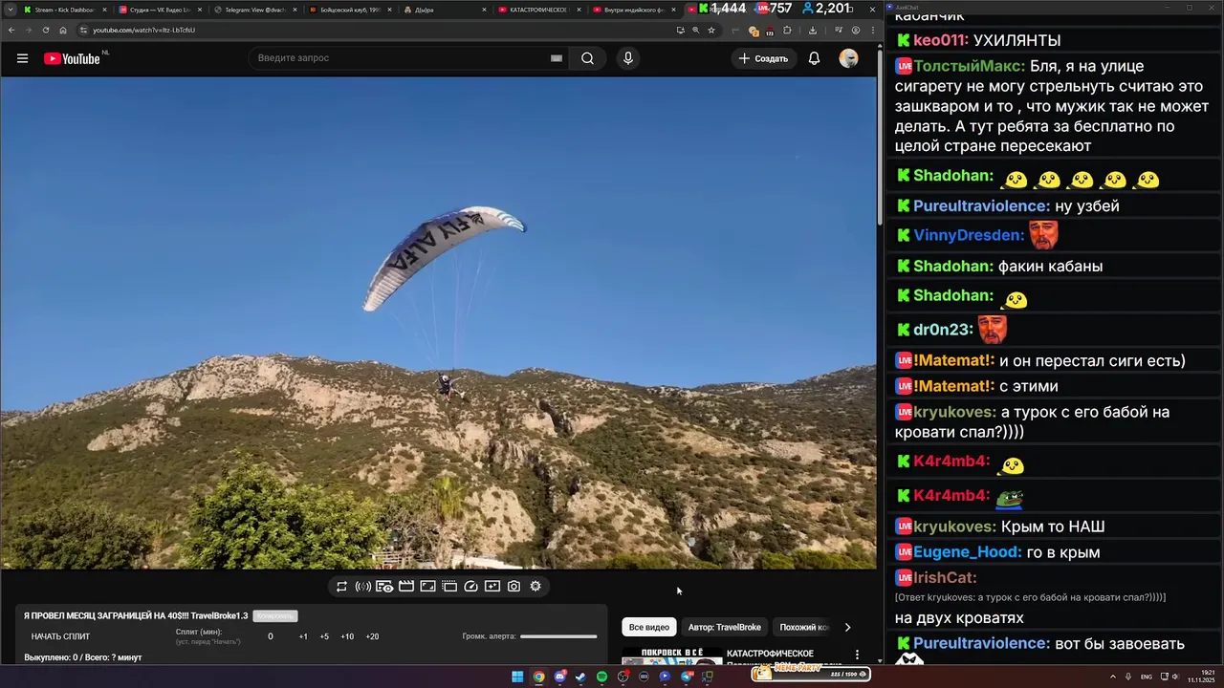Click the browser home icon
The height and width of the screenshot is (688, 1224).
click(x=63, y=30)
